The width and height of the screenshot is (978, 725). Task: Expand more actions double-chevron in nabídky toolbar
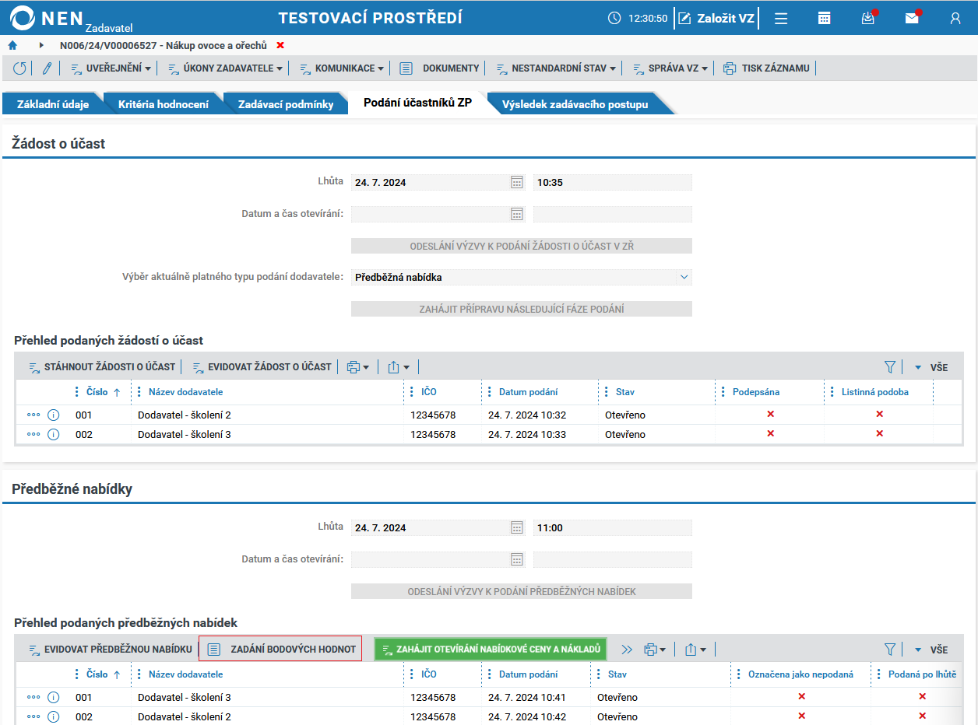click(627, 649)
